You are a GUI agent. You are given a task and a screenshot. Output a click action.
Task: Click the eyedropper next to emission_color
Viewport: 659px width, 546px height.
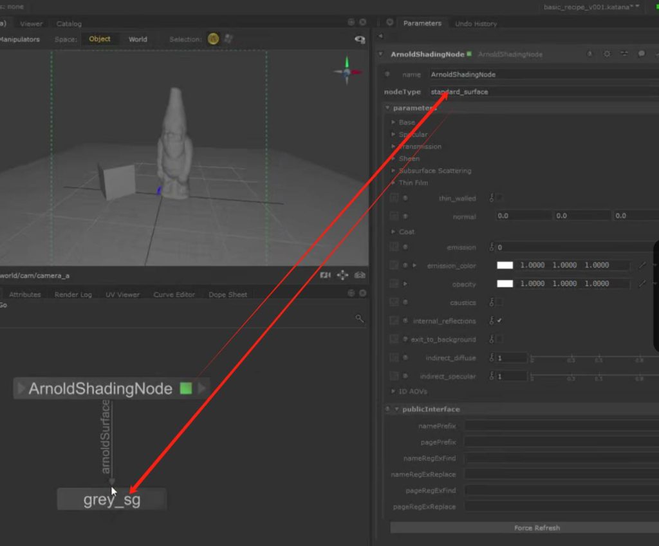[642, 265]
